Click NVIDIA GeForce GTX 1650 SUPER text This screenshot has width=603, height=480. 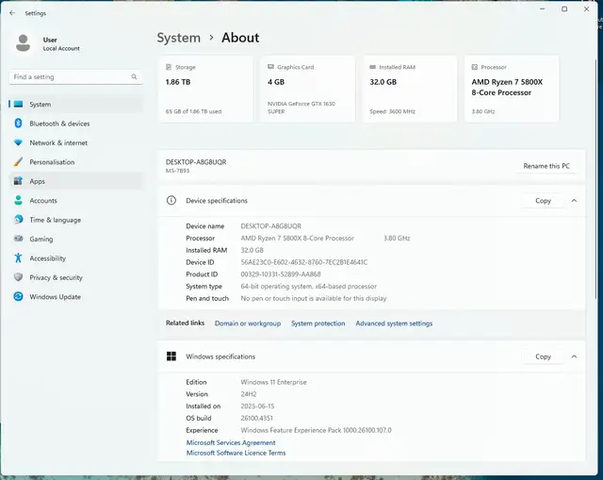[x=301, y=108]
